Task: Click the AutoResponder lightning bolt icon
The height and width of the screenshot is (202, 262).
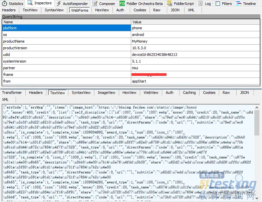Action: click(59, 4)
